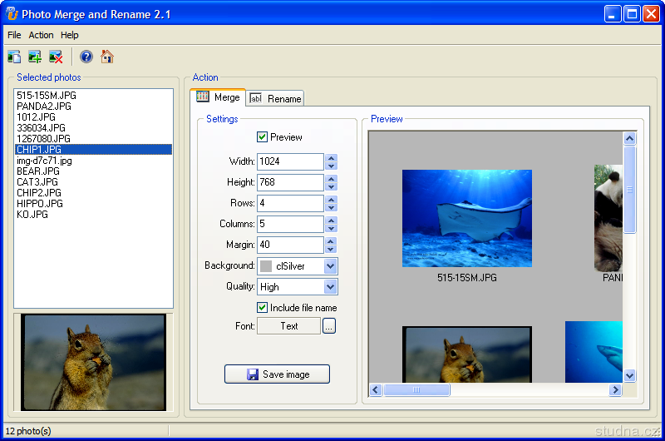Decrease Rows with down arrow
Viewport: 665px width, 441px height.
point(331,207)
